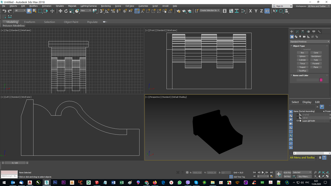331x186 pixels.
Task: Toggle visibility eye for Layer:ДЕТАЛИ
Action: [298, 121]
